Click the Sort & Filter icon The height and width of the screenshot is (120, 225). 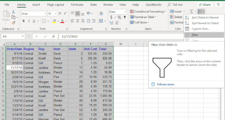[200, 11]
